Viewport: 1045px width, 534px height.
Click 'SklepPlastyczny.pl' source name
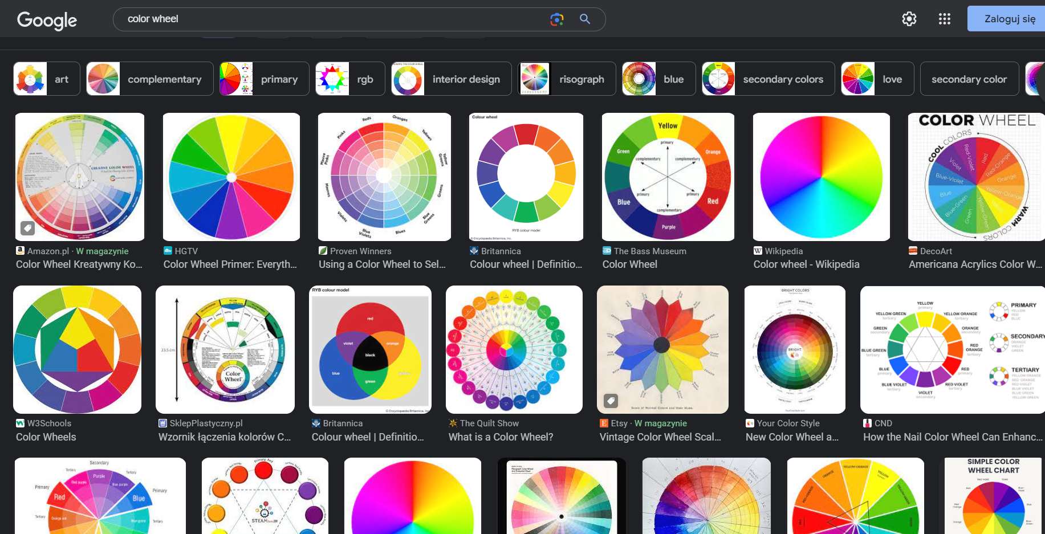(206, 423)
